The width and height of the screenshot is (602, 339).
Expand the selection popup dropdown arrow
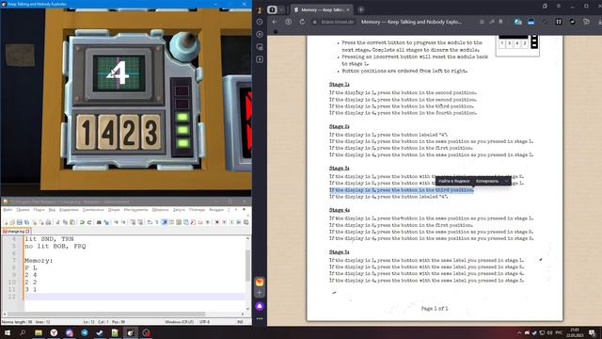[x=506, y=181]
